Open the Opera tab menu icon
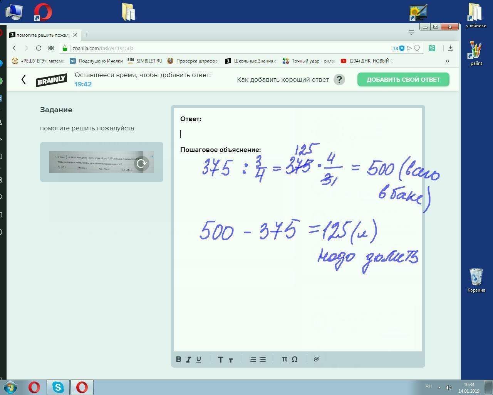Image resolution: width=493 pixels, height=395 pixels. [x=411, y=33]
